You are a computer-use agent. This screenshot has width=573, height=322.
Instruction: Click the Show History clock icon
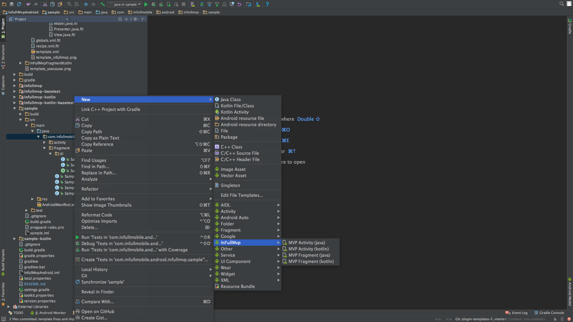232,4
